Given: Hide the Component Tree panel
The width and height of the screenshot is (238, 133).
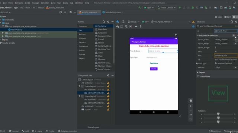Looking at the screenshot, I should 112,75.
